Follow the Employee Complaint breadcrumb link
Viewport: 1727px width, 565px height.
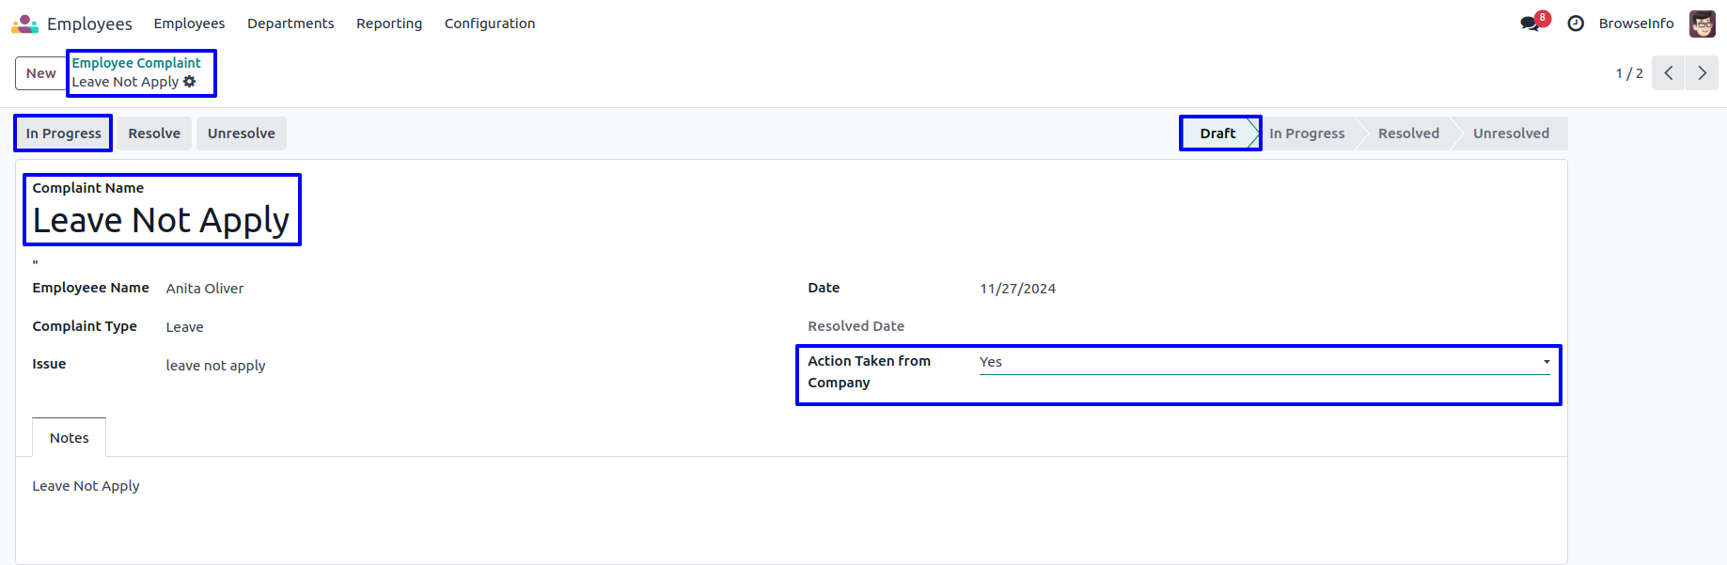click(136, 63)
